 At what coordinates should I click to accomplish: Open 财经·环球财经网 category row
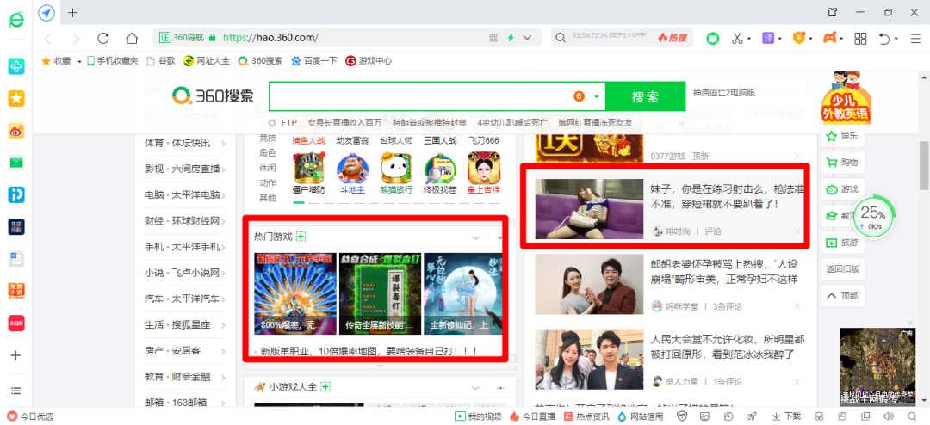pyautogui.click(x=184, y=220)
